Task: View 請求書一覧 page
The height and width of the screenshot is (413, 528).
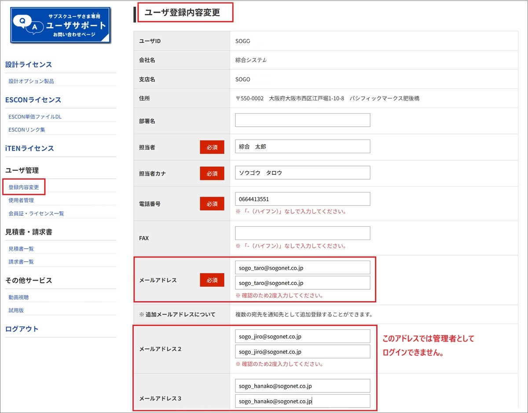Action: point(21,262)
